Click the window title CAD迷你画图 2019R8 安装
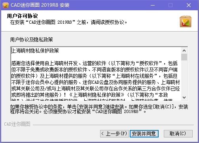199x143 pixels. [40, 5]
